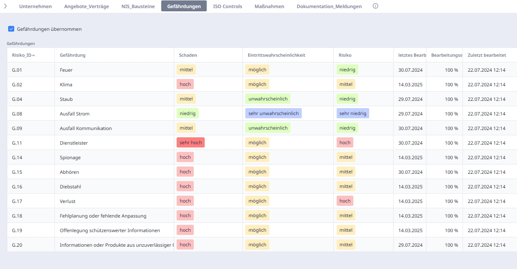Open the Schaden value 'niedrig' for Ausfall Strom
The image size is (517, 269).
187,113
